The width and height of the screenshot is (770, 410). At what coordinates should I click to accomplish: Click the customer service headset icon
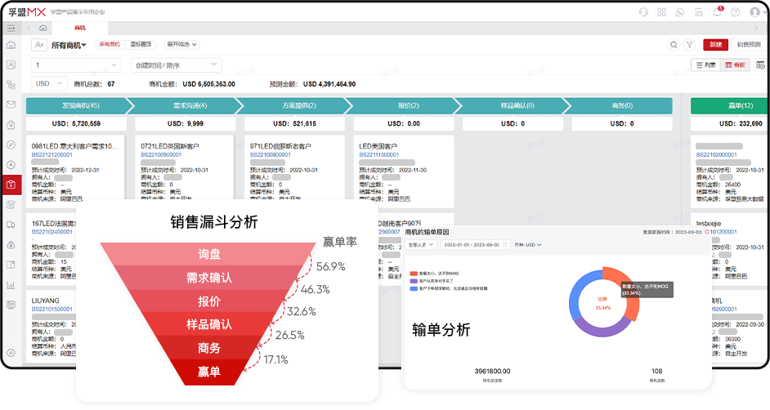pos(643,12)
